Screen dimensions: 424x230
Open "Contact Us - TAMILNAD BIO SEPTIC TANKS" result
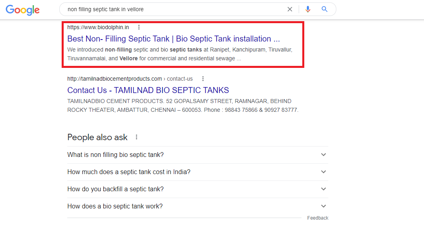click(x=148, y=90)
